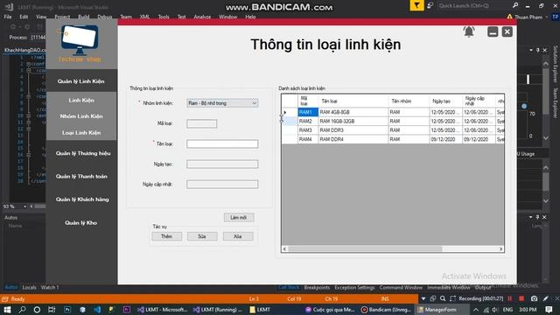560x315 pixels.
Task: Click the volume speaker tray icon
Action: coord(494,309)
